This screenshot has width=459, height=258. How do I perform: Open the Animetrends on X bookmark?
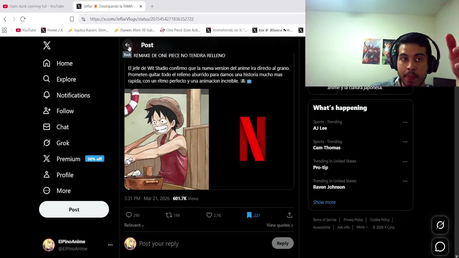coord(227,30)
